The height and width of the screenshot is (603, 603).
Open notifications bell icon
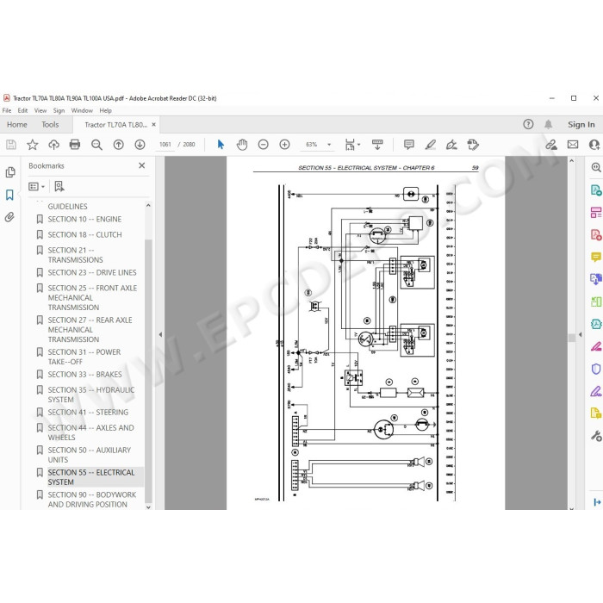(x=549, y=124)
